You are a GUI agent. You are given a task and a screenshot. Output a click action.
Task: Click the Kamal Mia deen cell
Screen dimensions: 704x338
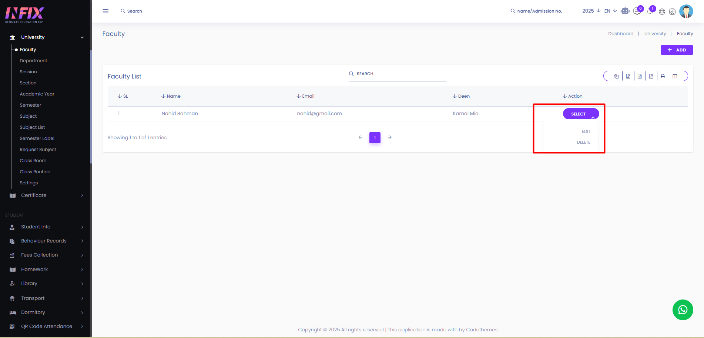(465, 114)
